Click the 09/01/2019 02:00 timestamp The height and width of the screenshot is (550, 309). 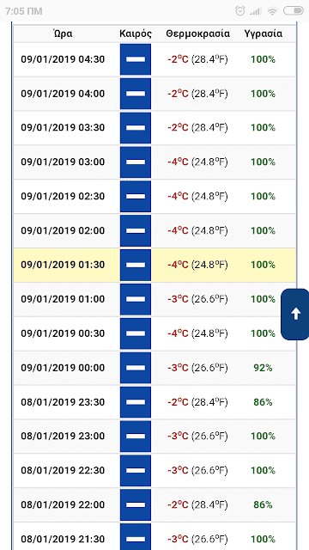pyautogui.click(x=63, y=231)
